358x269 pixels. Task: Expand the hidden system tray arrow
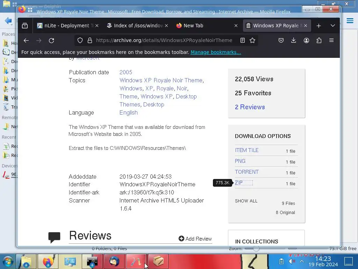coord(302,261)
